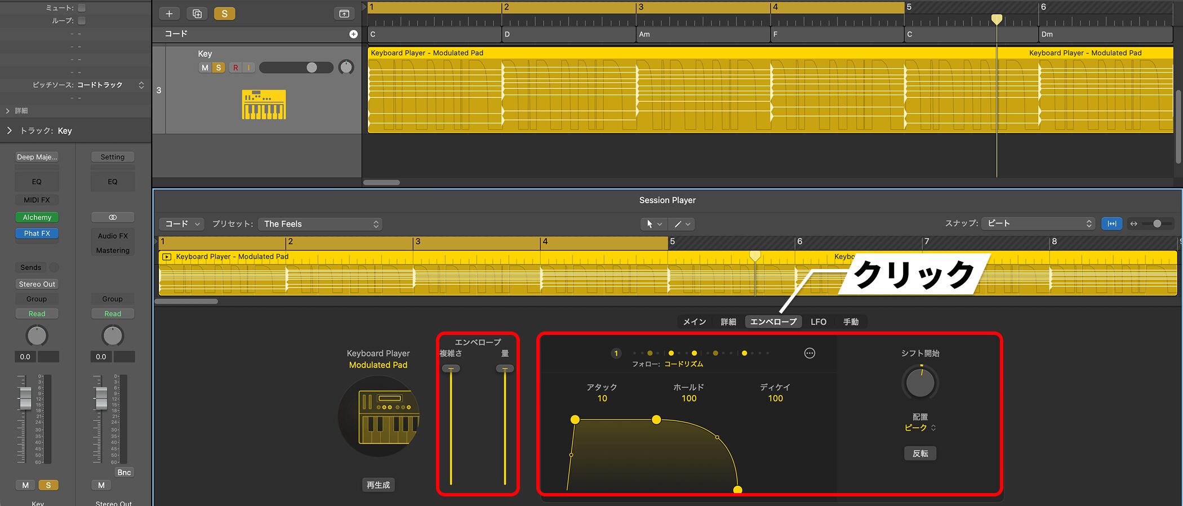Viewport: 1183px width, 506px height.
Task: Click the duplicate track icon
Action: tap(197, 14)
